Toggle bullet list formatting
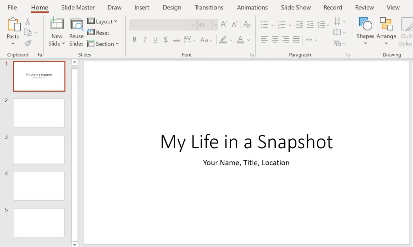413x247 pixels. tap(264, 24)
